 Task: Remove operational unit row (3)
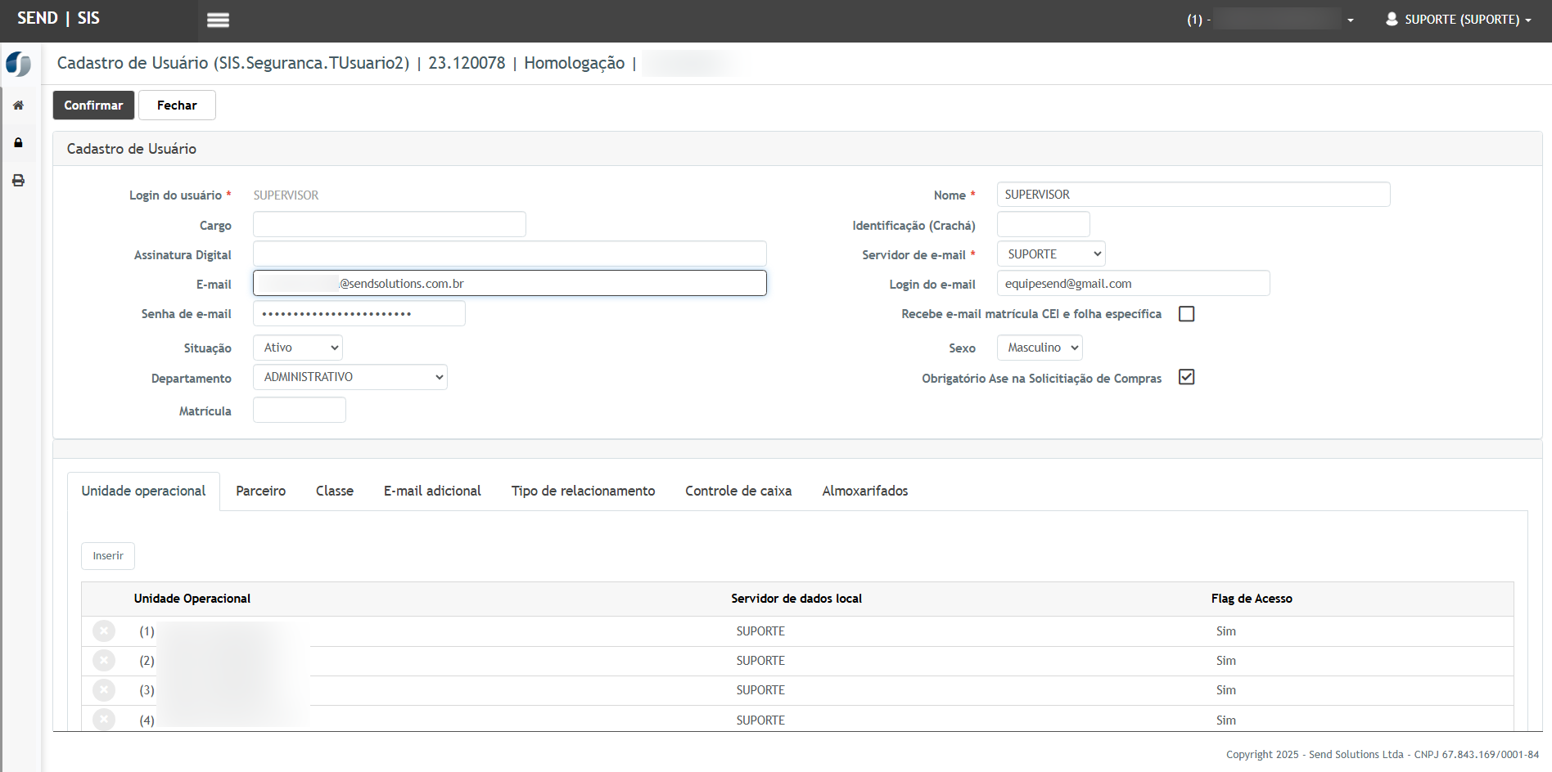click(x=104, y=690)
